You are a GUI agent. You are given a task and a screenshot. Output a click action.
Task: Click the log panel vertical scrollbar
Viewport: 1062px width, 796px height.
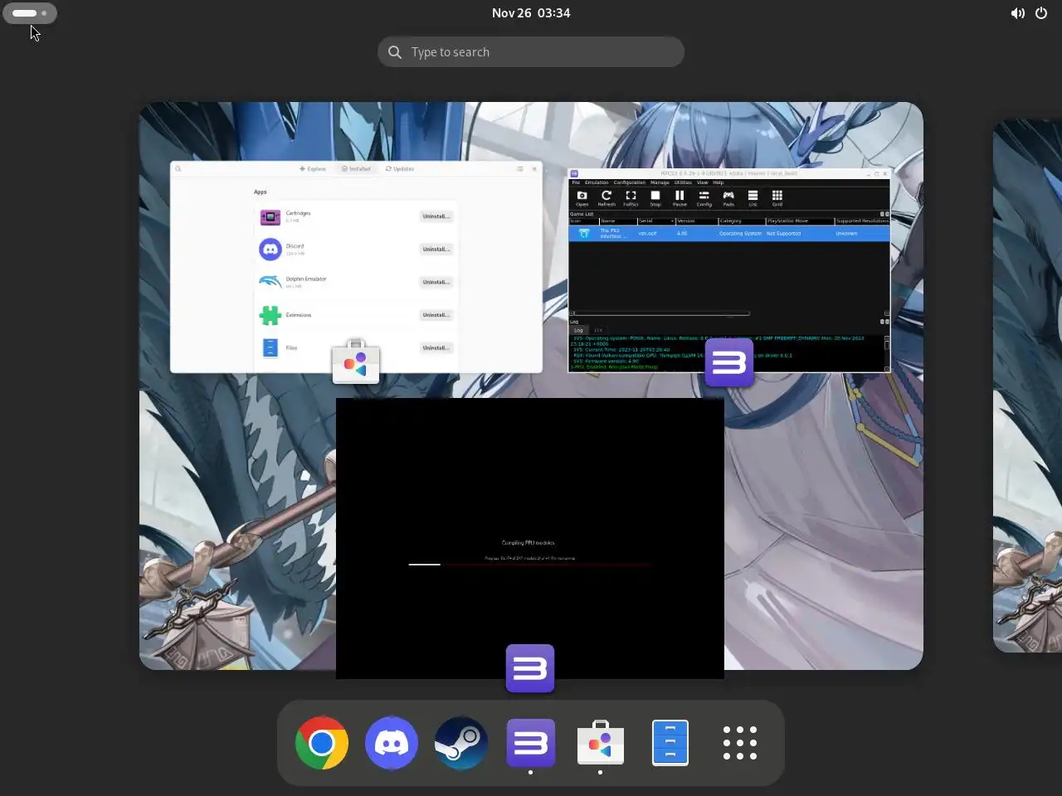click(x=886, y=352)
